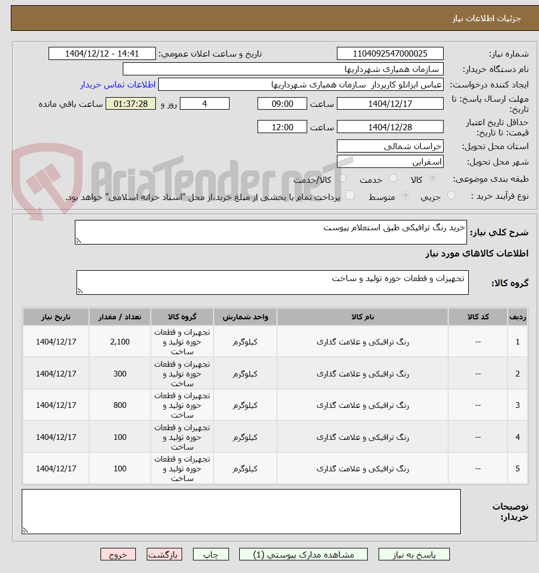Click the گروه کالا column header

182,317
